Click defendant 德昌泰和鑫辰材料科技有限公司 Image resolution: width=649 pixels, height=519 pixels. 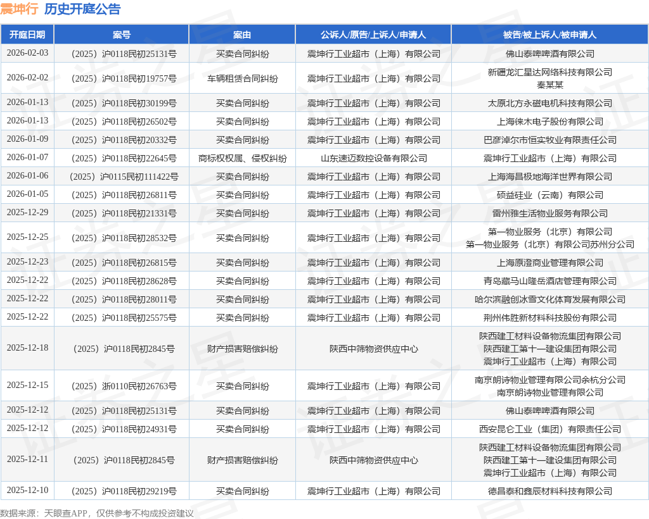[x=550, y=491]
